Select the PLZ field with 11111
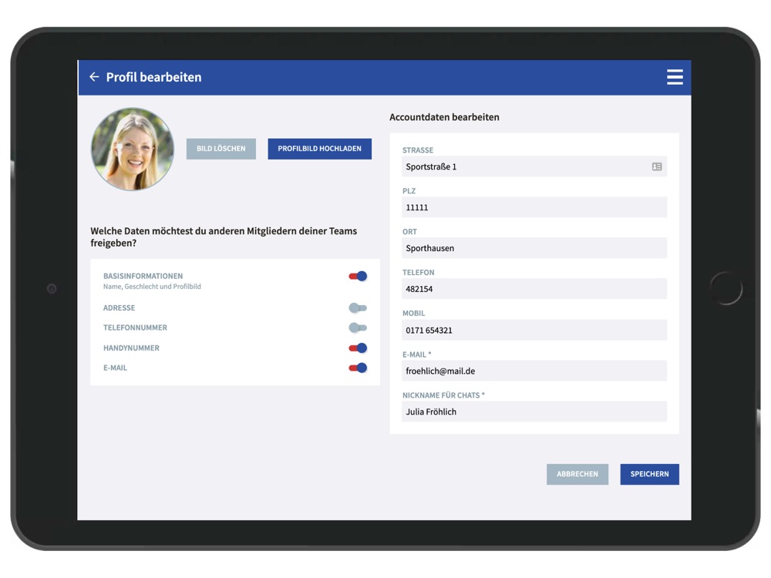 pyautogui.click(x=534, y=207)
